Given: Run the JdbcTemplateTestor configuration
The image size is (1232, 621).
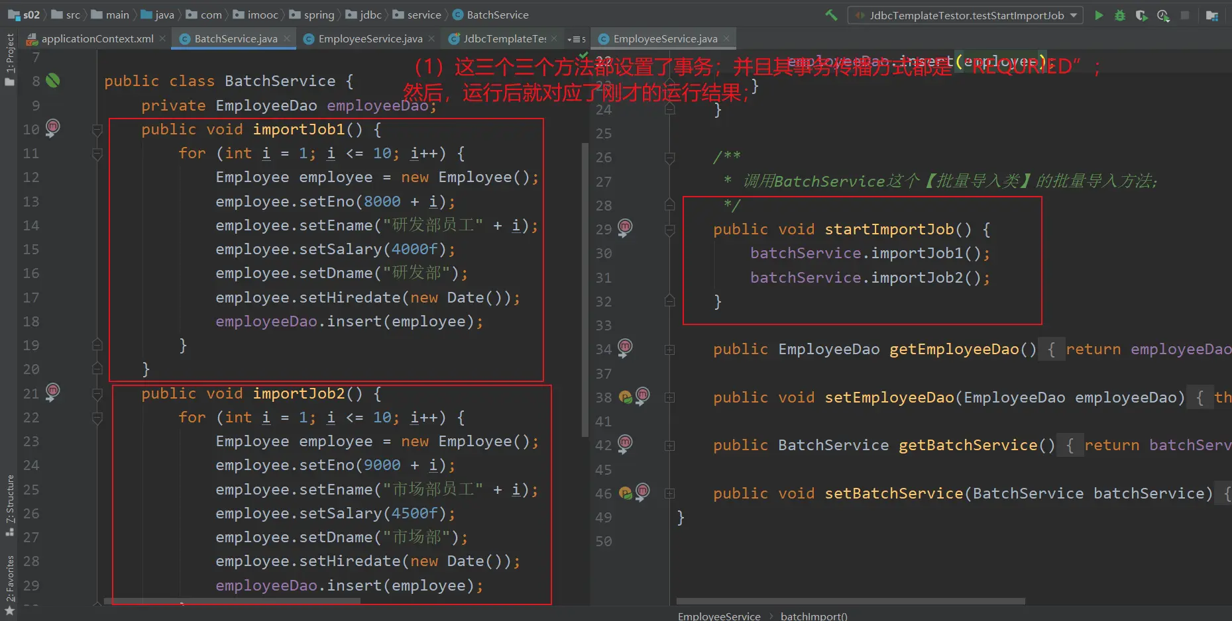Looking at the screenshot, I should click(x=1099, y=15).
